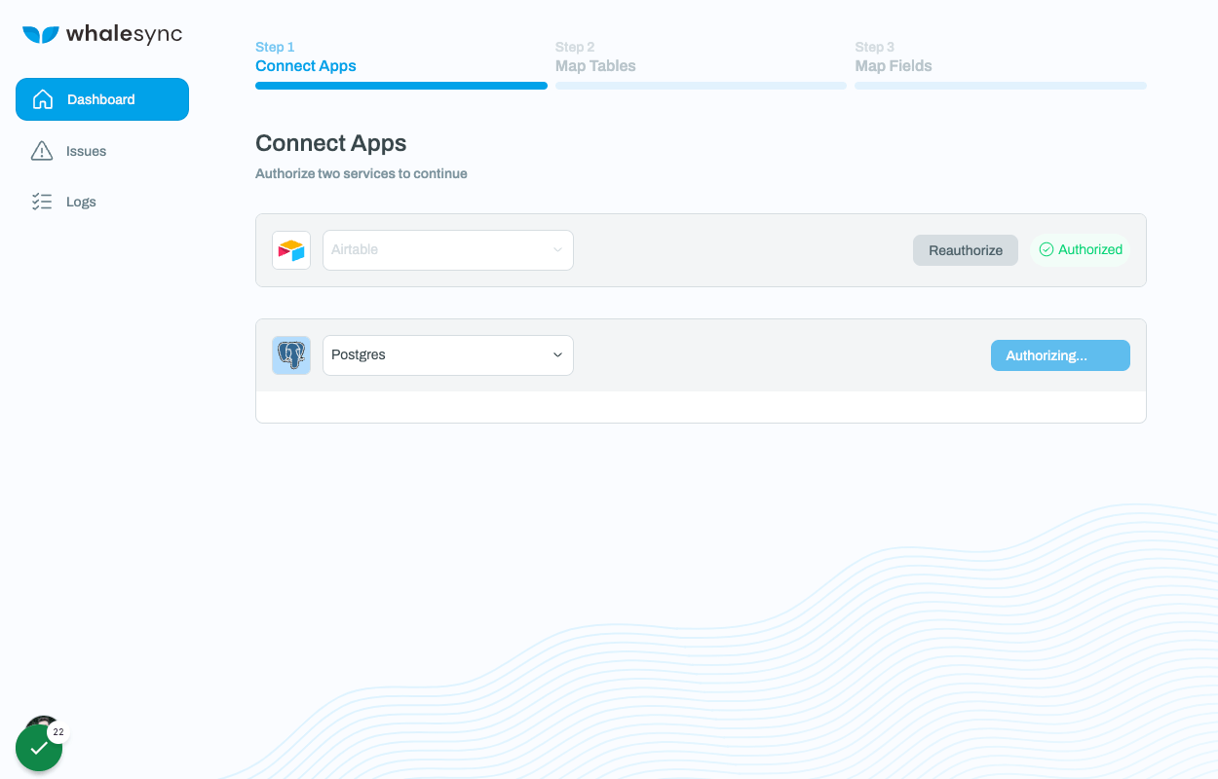Click the Authorized status badge
Viewport: 1218px width, 779px height.
click(x=1080, y=249)
